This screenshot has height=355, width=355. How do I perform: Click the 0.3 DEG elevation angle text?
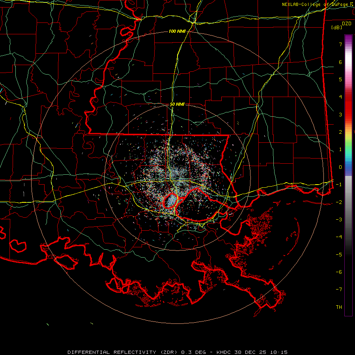[193, 352]
